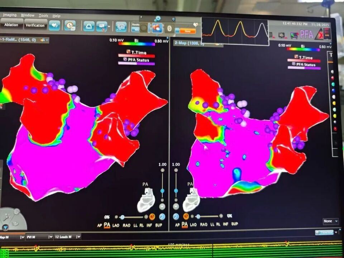Click the compass target toolbar icon
344x258 pixels.
pos(70,25)
